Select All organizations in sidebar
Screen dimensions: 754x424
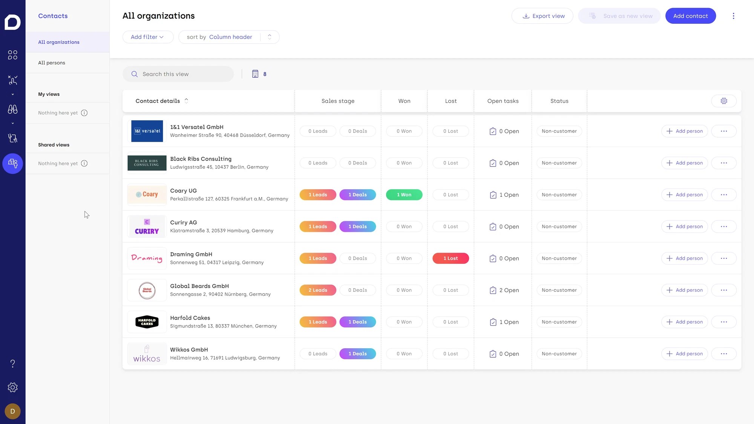click(59, 42)
